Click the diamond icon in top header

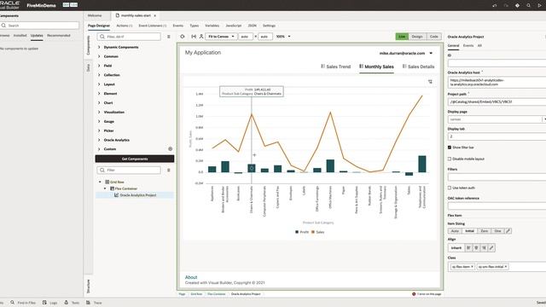[518, 6]
